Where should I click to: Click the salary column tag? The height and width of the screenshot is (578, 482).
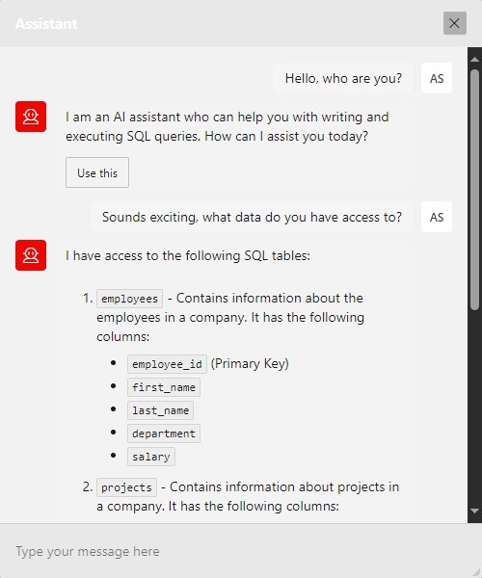151,457
